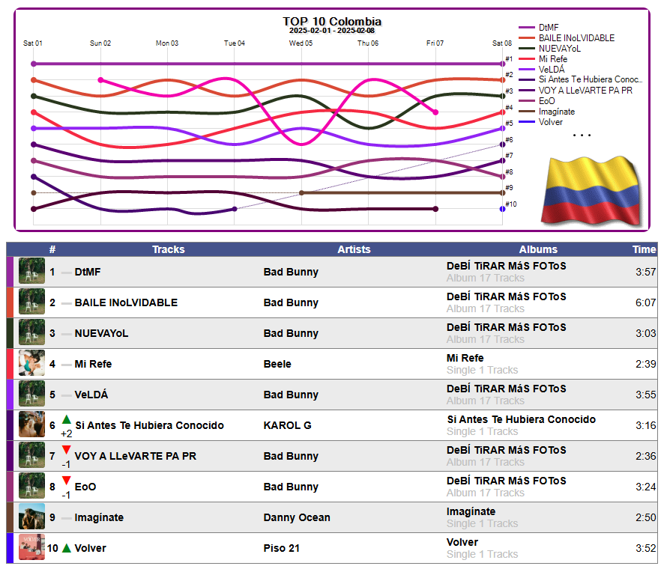This screenshot has width=664, height=569.
Task: Select VOY A LLeVARTE PA PR legend entry
Action: (576, 91)
